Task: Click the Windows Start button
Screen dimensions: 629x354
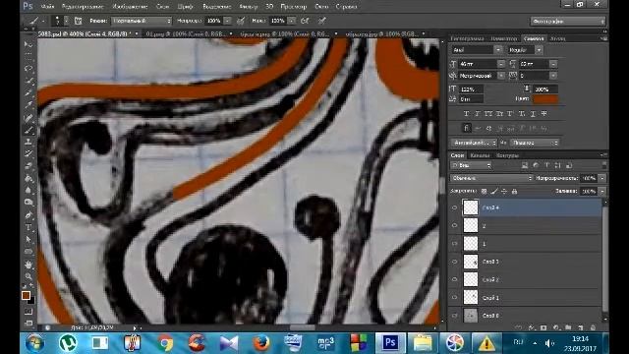Action: click(x=35, y=343)
